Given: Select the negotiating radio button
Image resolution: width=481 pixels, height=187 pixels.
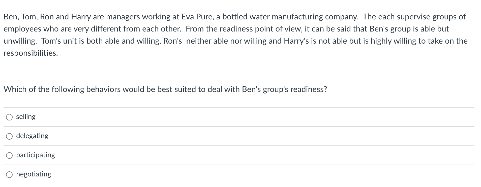Looking at the screenshot, I should 9,174.
